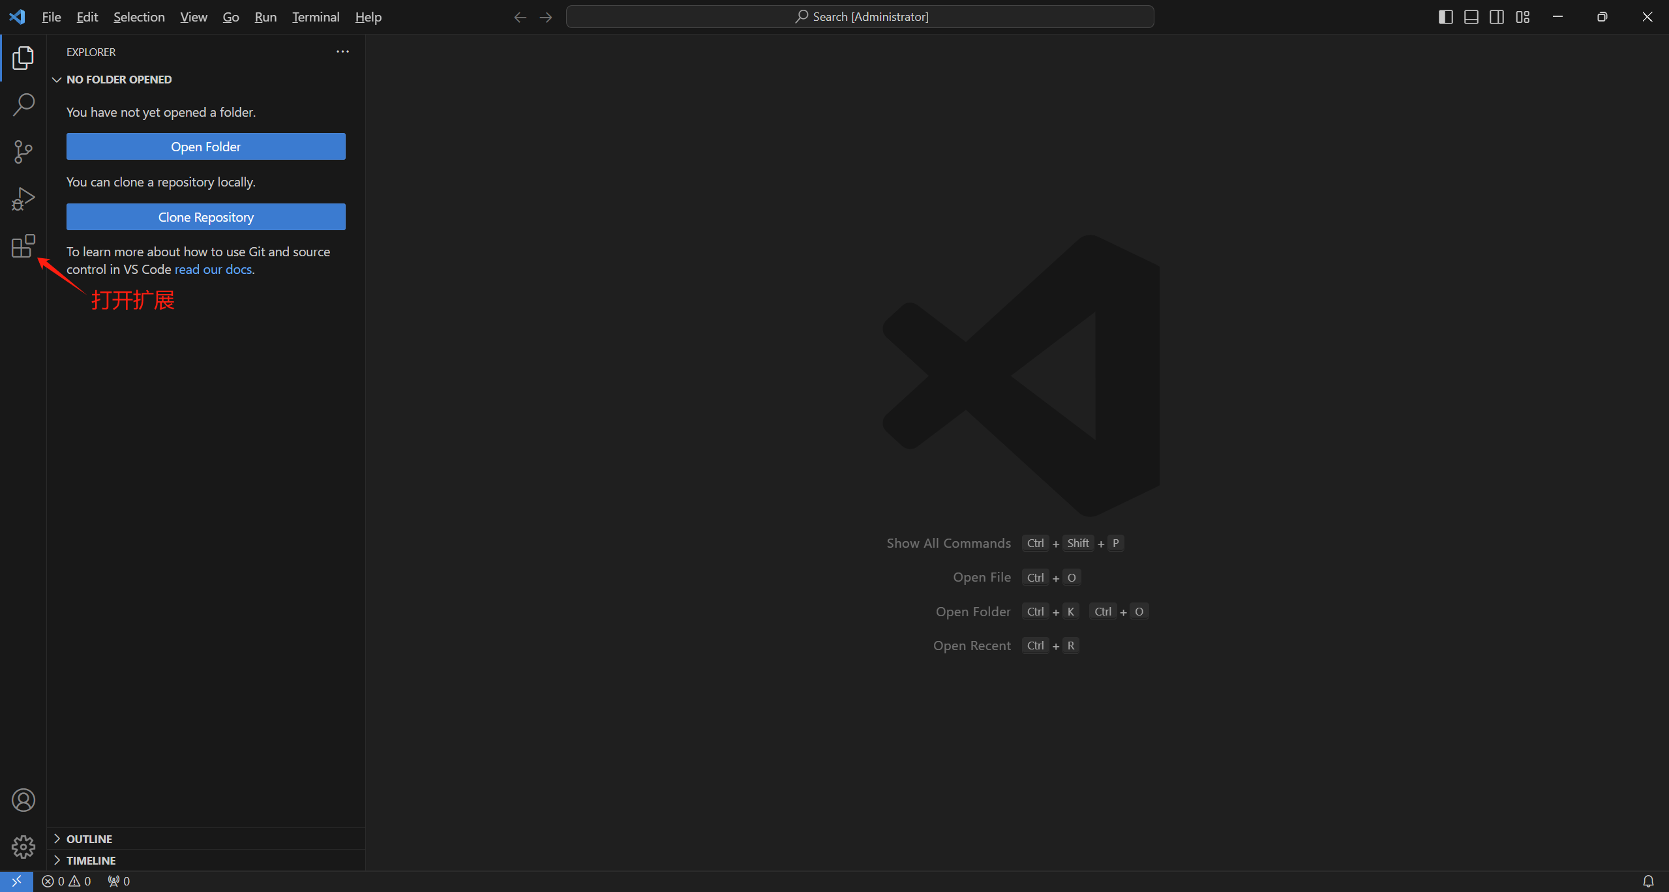The width and height of the screenshot is (1669, 892).
Task: Open the Terminal menu
Action: tap(316, 17)
